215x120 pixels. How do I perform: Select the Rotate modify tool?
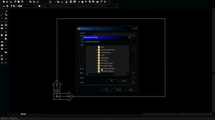[6, 32]
